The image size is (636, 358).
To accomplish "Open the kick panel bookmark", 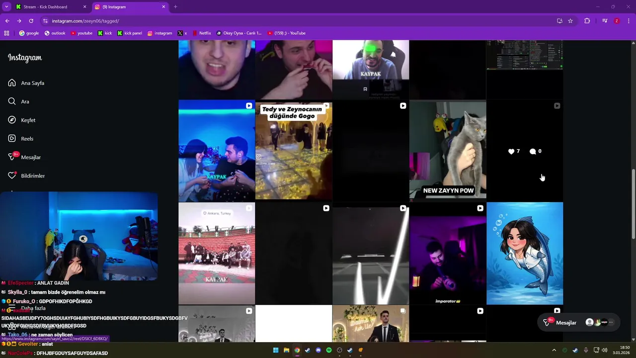I will pyautogui.click(x=130, y=33).
